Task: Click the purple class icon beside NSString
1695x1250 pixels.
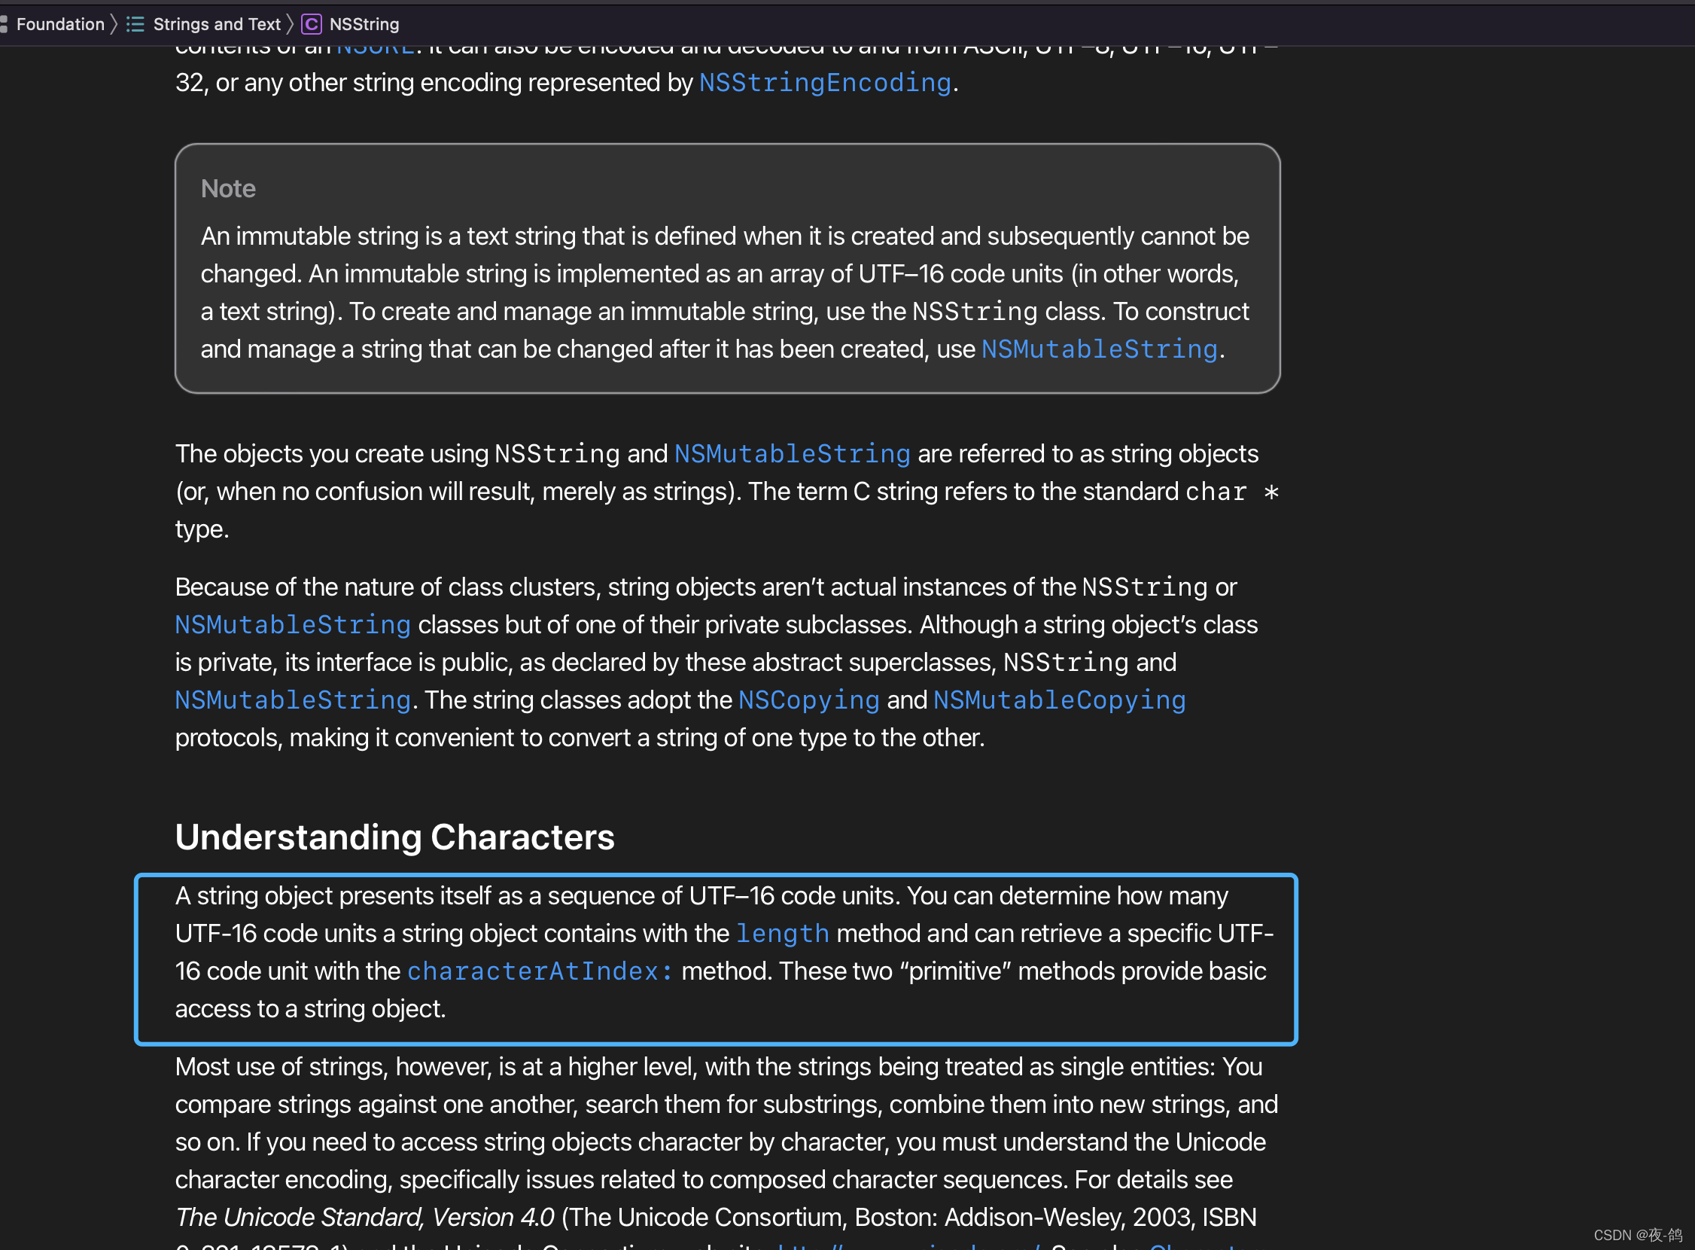Action: pos(311,24)
